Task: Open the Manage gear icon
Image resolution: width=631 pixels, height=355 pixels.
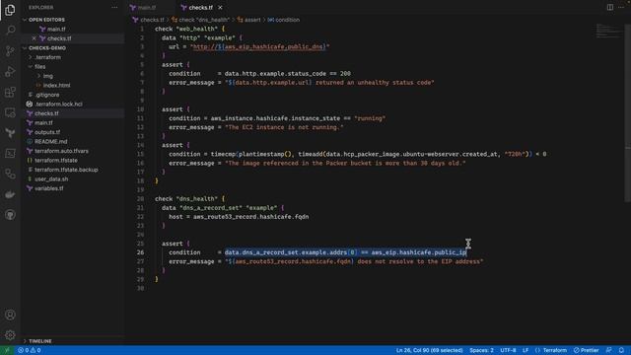Action: [x=10, y=335]
